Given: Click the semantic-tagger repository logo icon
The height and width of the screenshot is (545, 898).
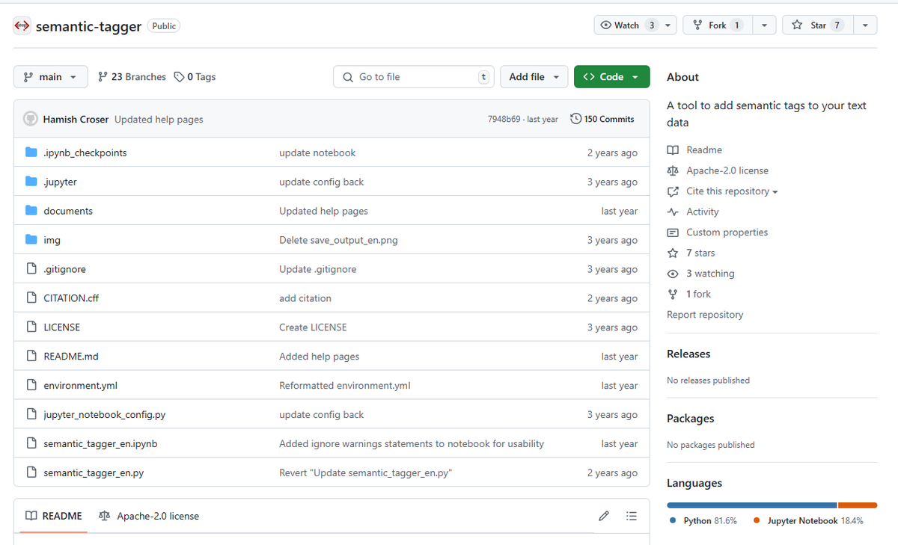Looking at the screenshot, I should point(22,25).
